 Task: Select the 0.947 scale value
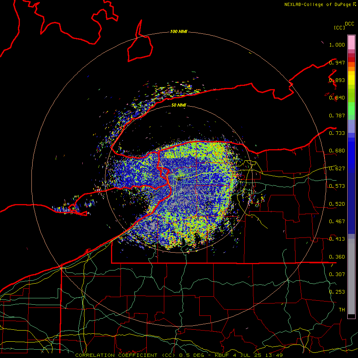(337, 62)
